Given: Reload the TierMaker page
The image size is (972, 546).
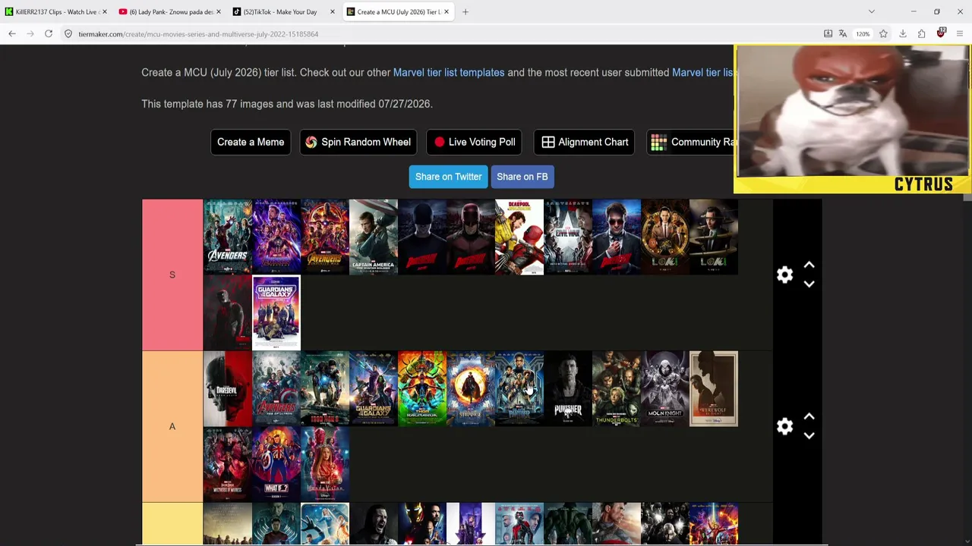Looking at the screenshot, I should click(x=49, y=33).
